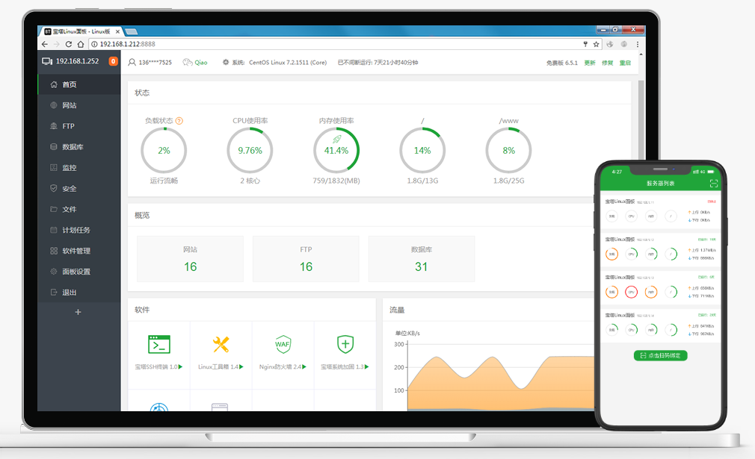Click the 内存使用率 41.4% circular gauge

point(336,150)
